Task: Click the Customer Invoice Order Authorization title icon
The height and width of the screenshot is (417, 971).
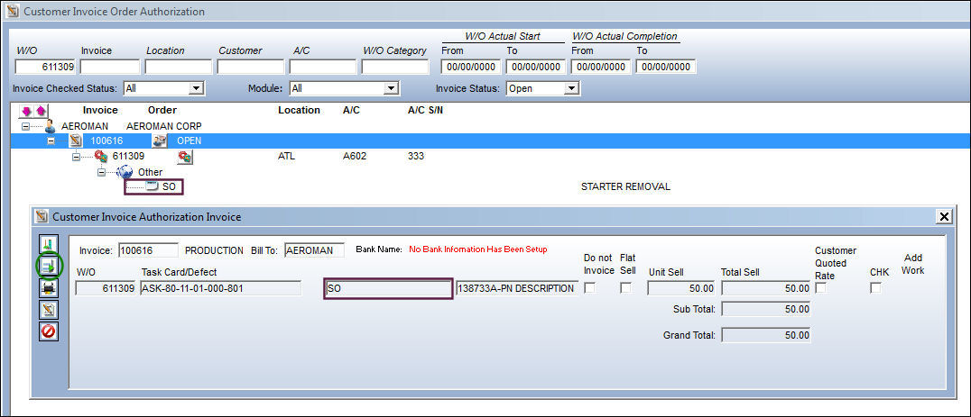Action: tap(13, 11)
